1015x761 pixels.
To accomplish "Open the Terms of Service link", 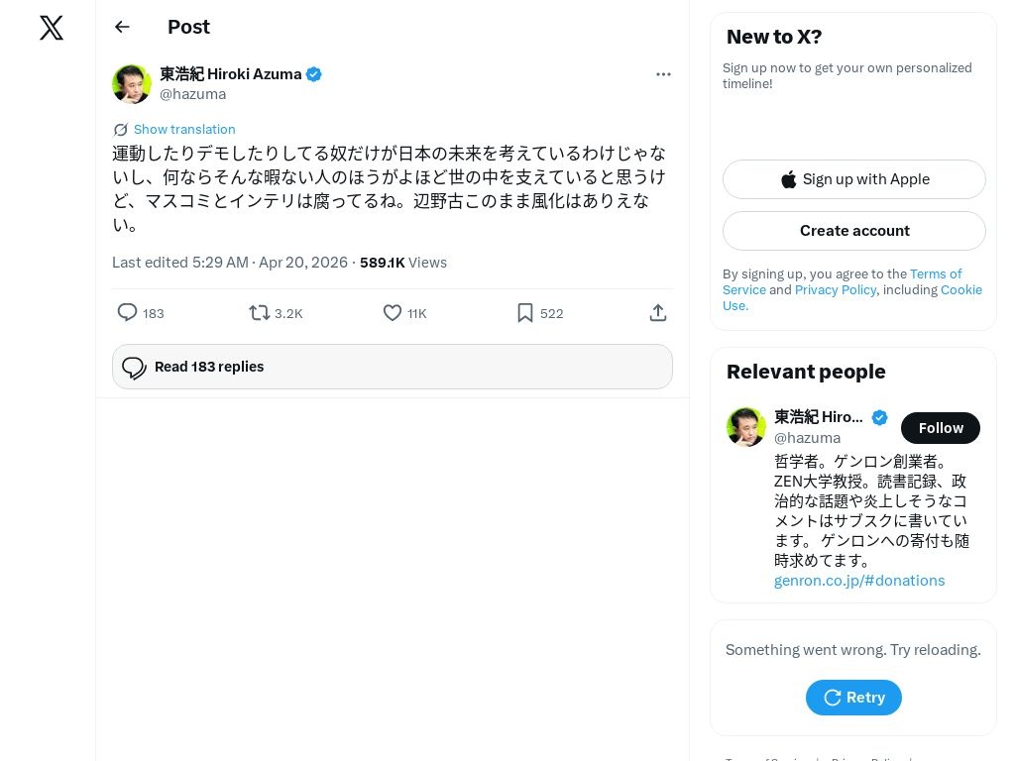I will 935,274.
